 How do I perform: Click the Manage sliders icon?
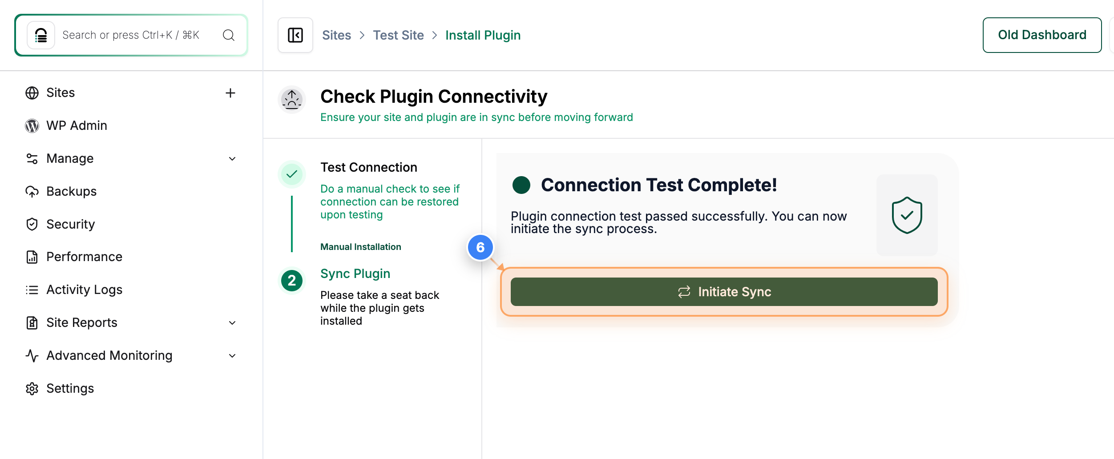tap(32, 158)
